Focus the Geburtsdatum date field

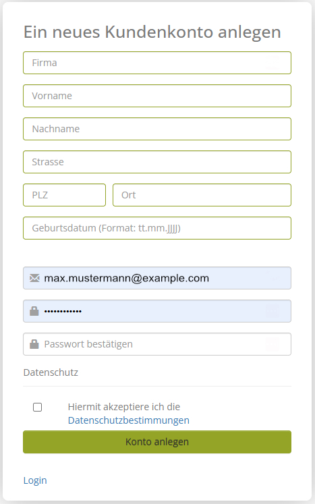[x=157, y=228]
